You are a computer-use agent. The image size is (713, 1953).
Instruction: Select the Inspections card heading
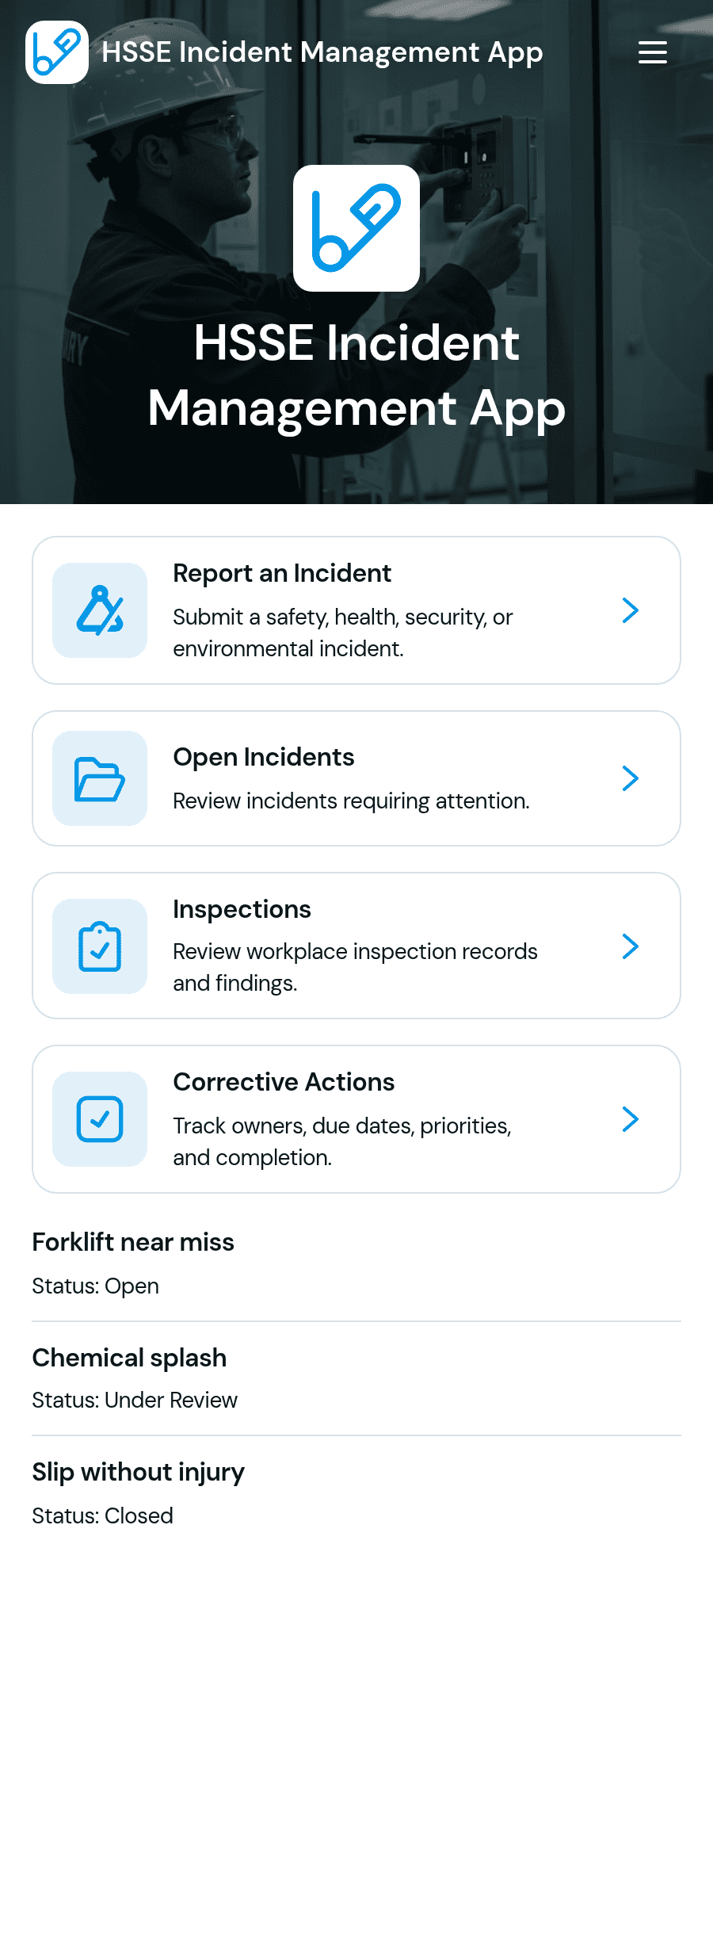tap(242, 909)
